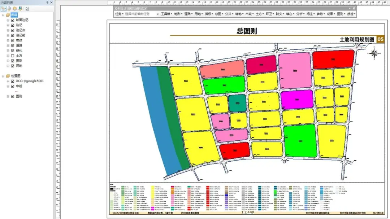Expand the 断面注记 layer node
Image resolution: width=390 pixels, height=219 pixels.
click(x=8, y=20)
